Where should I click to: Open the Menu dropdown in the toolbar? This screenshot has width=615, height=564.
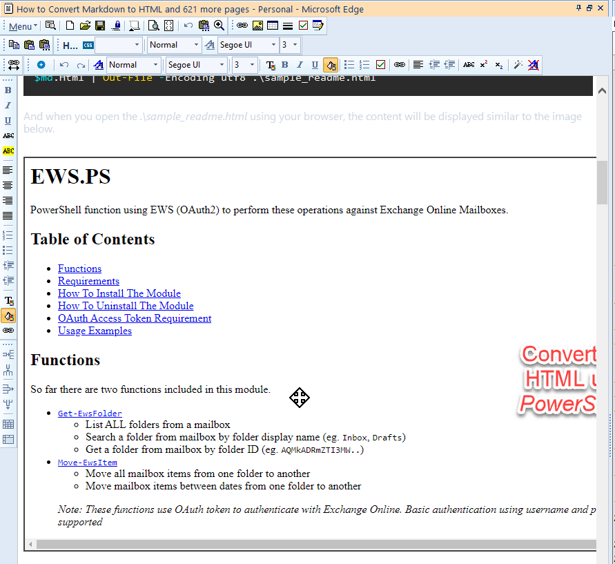[x=23, y=26]
